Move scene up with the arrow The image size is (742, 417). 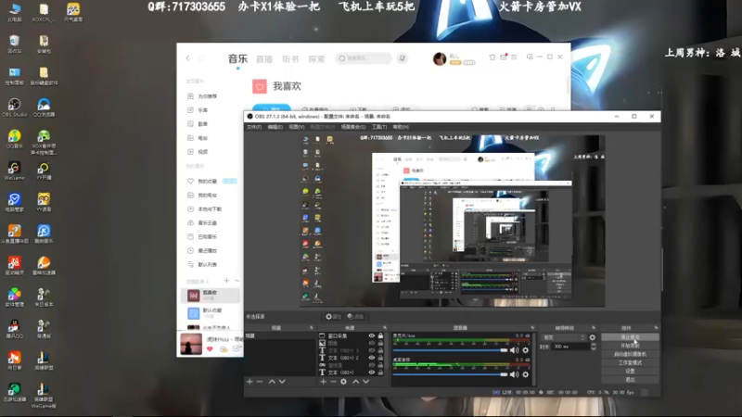tap(272, 382)
